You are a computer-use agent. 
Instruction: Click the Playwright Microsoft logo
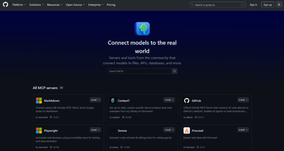(x=39, y=130)
